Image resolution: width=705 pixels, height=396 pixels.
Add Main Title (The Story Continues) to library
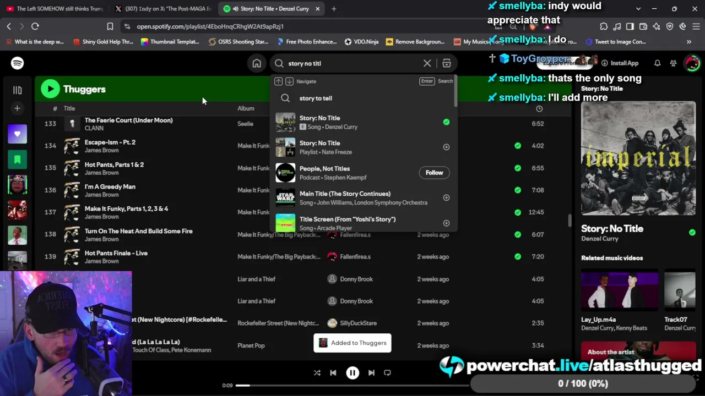[446, 197]
